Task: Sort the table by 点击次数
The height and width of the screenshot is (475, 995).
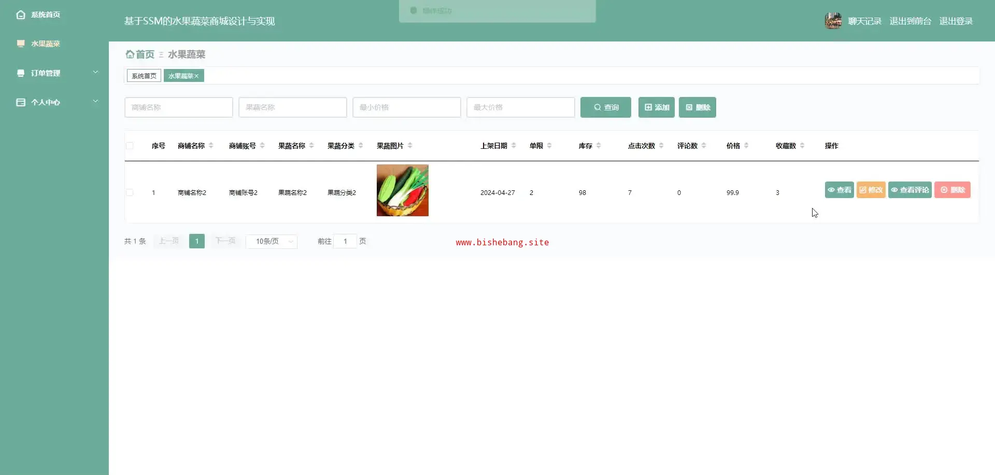Action: pyautogui.click(x=661, y=146)
